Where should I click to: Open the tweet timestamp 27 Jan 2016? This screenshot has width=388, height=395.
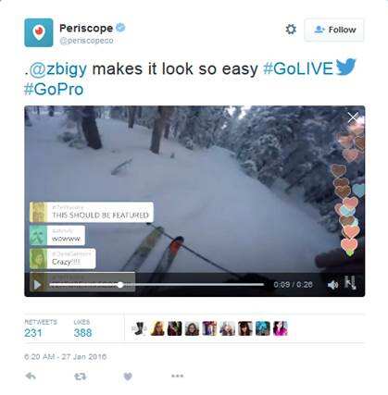coord(65,357)
